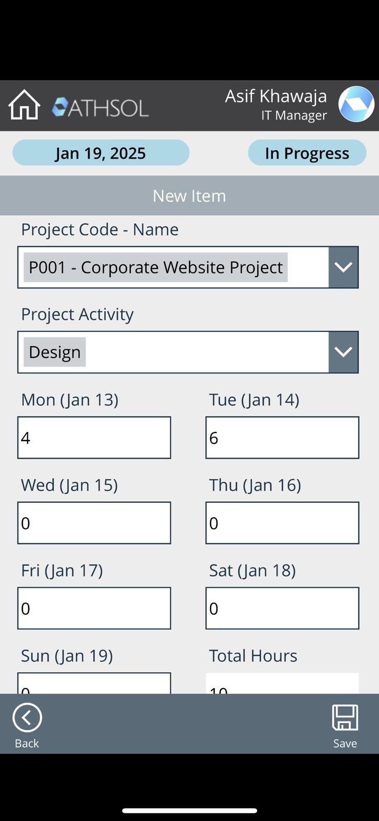379x821 pixels.
Task: Click the Total Hours field
Action: [x=282, y=683]
